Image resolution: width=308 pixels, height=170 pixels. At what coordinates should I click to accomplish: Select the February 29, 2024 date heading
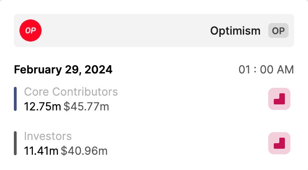coord(63,70)
